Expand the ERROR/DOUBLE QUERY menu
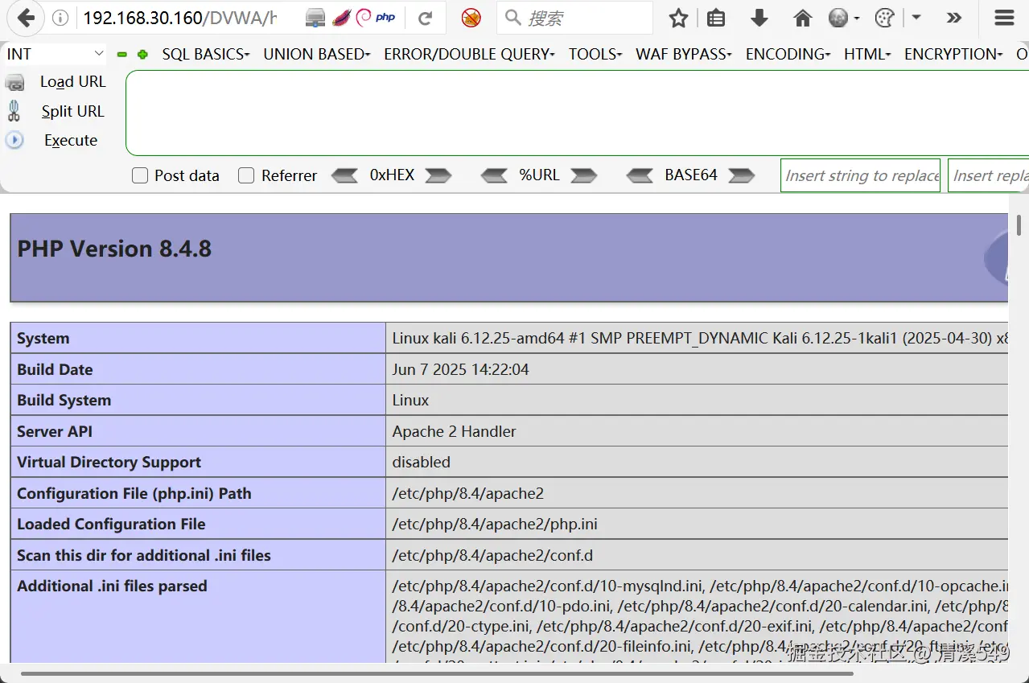 470,54
